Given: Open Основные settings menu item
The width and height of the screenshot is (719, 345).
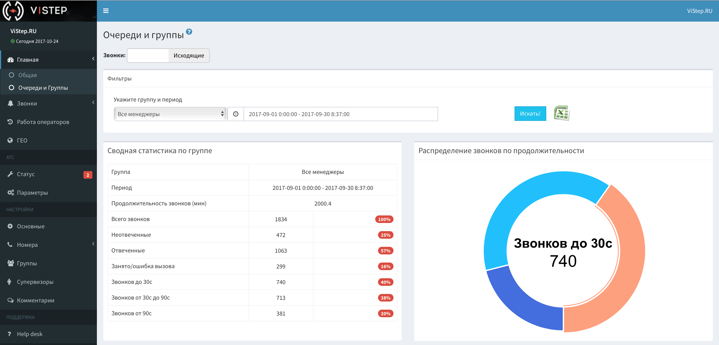Looking at the screenshot, I should 49,226.
